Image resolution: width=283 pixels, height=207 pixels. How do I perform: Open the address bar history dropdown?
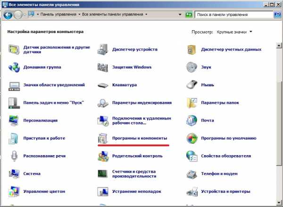180,15
